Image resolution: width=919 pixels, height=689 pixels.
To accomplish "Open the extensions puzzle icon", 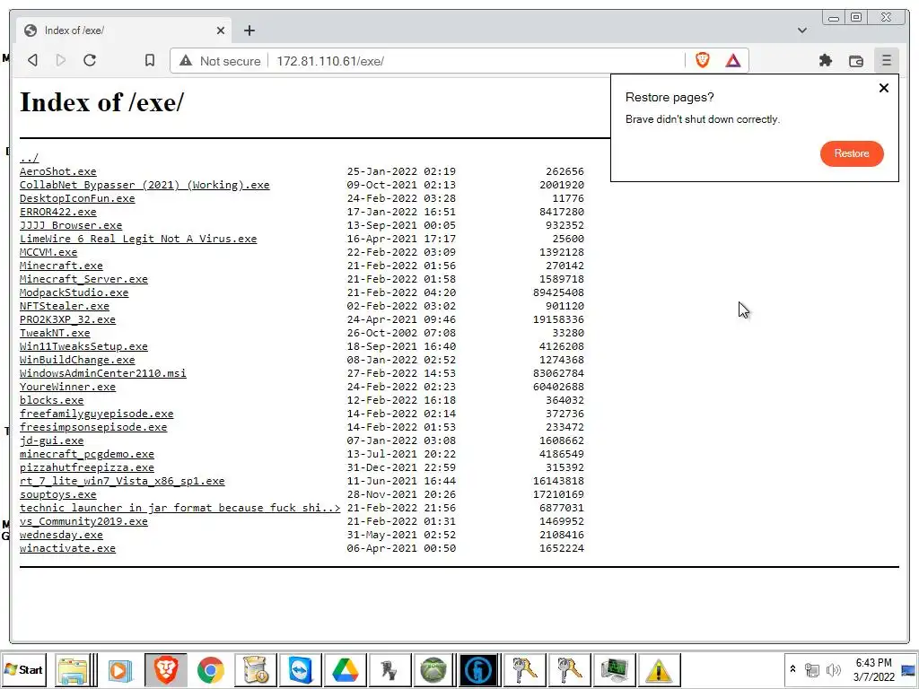I will coord(826,60).
